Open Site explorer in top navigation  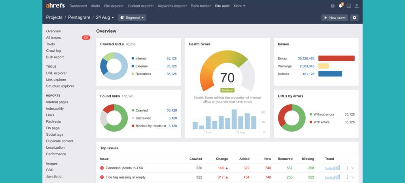(x=114, y=6)
